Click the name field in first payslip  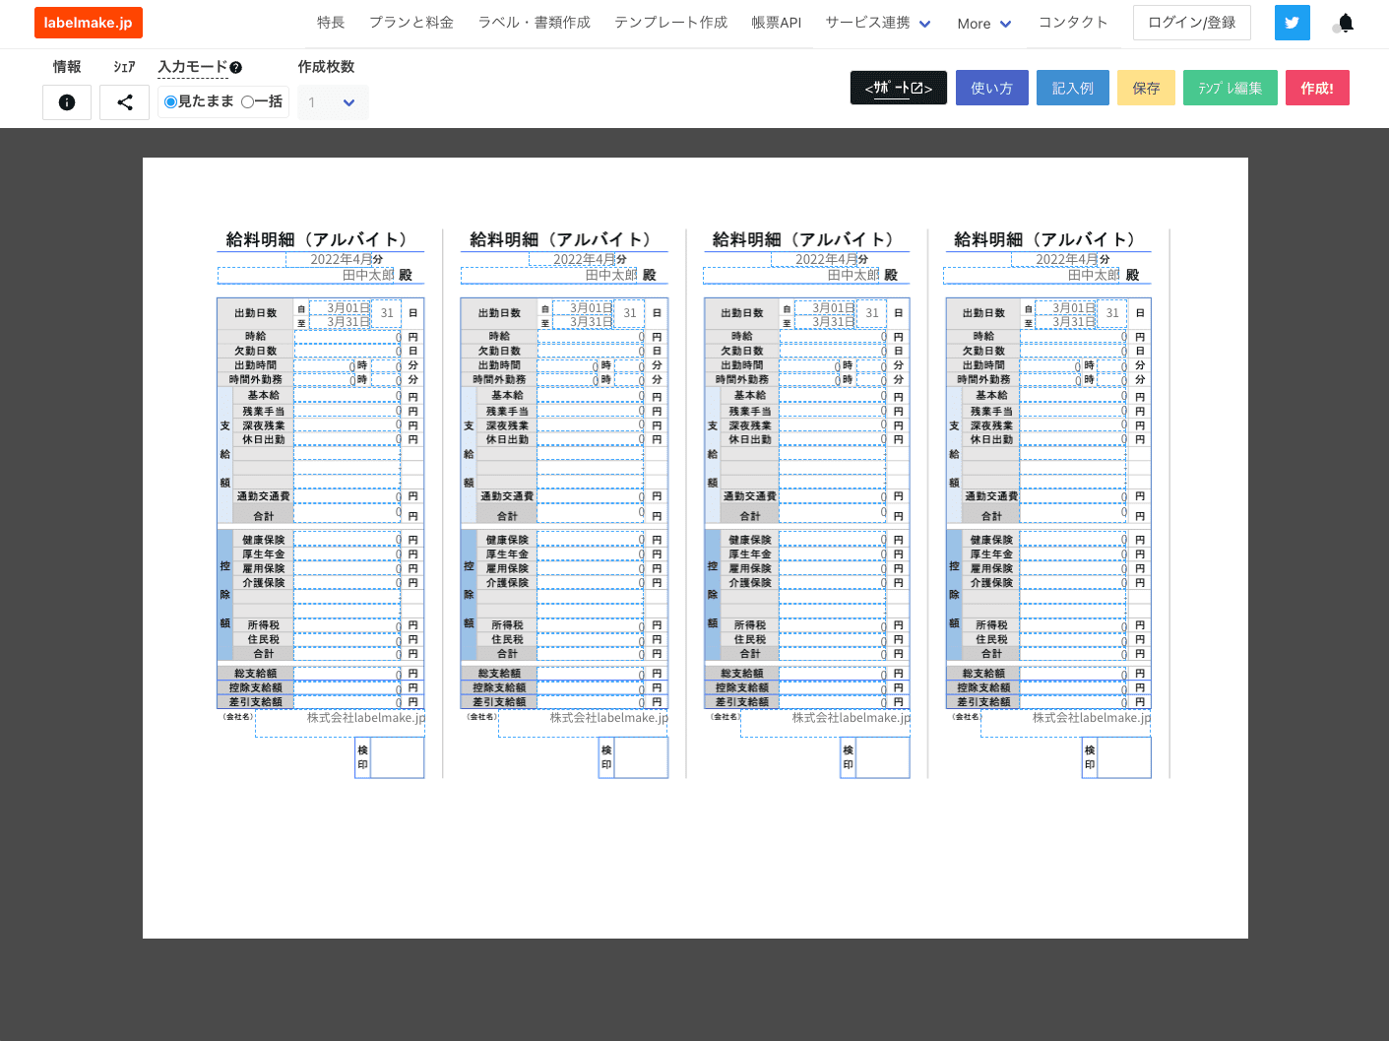pyautogui.click(x=306, y=275)
